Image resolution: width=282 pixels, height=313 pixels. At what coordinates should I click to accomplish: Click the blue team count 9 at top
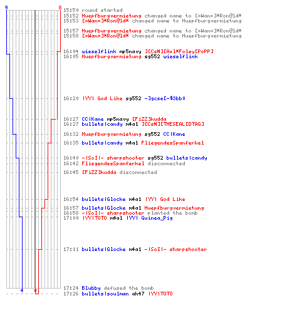coord(6,8)
